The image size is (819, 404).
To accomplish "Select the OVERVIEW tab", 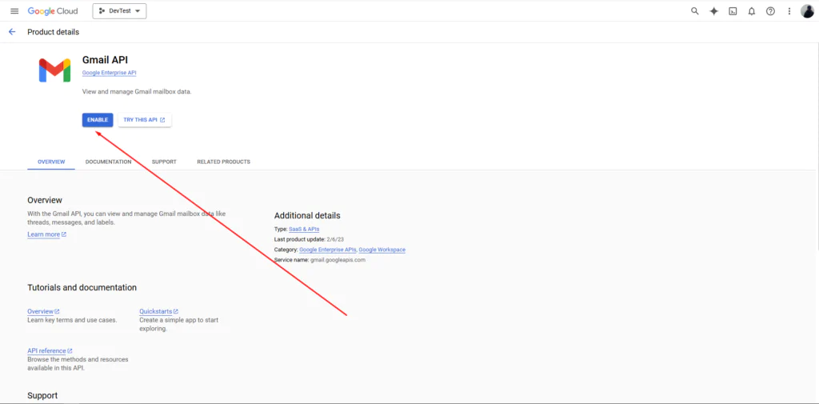I will click(51, 162).
